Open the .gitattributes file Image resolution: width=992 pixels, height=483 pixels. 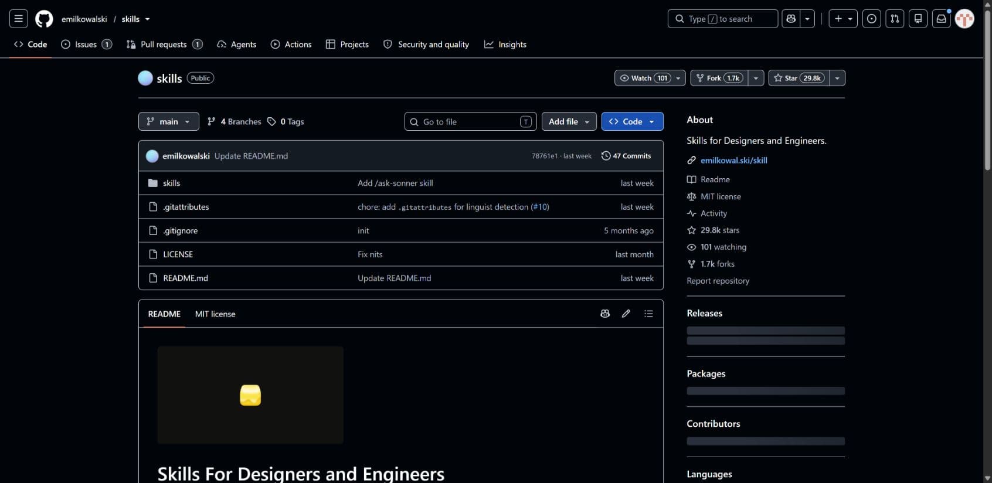pos(186,207)
